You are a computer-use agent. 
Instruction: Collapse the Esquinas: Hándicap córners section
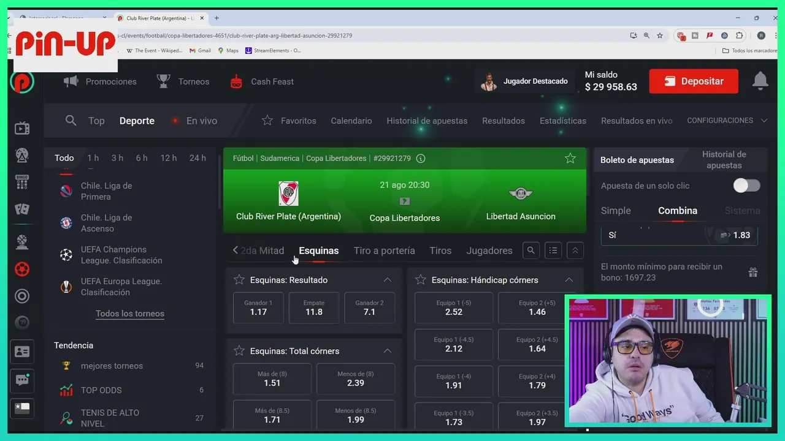click(569, 280)
